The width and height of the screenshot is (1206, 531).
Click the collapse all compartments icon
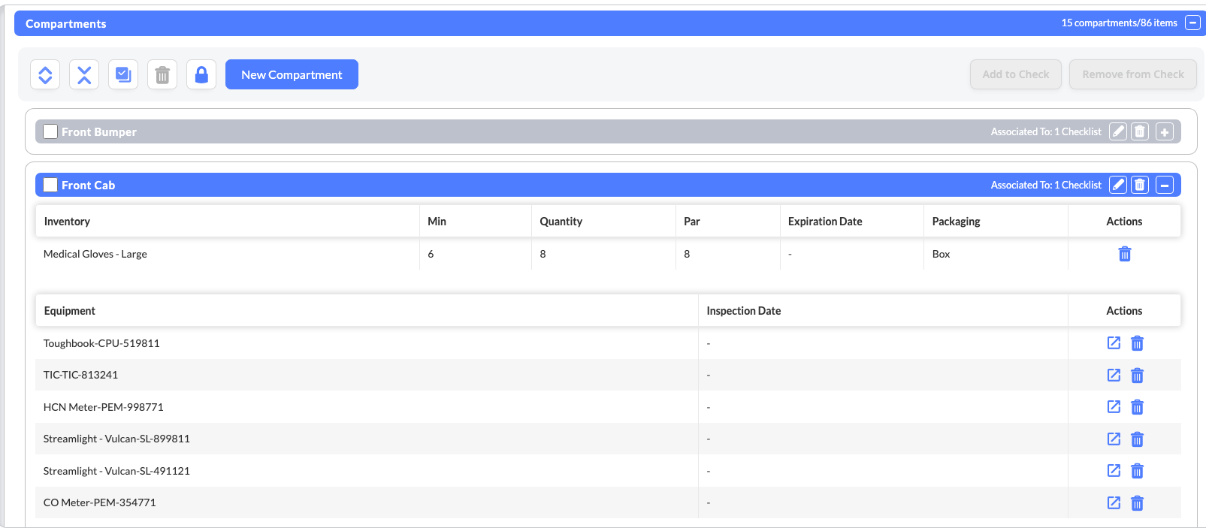pos(84,74)
